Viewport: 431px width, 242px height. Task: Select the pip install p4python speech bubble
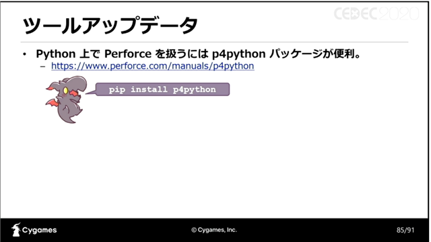coord(162,89)
